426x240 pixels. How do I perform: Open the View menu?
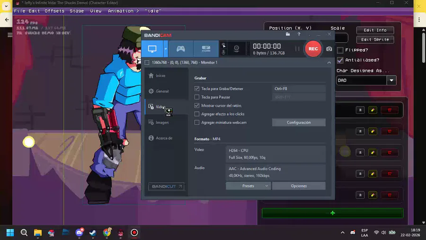click(x=96, y=11)
